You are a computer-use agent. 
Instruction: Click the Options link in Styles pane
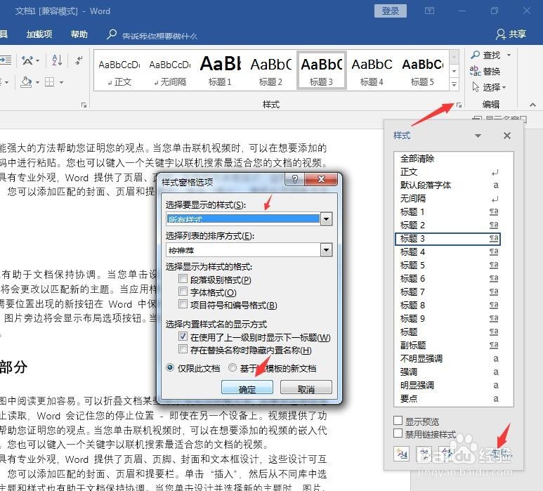[501, 453]
